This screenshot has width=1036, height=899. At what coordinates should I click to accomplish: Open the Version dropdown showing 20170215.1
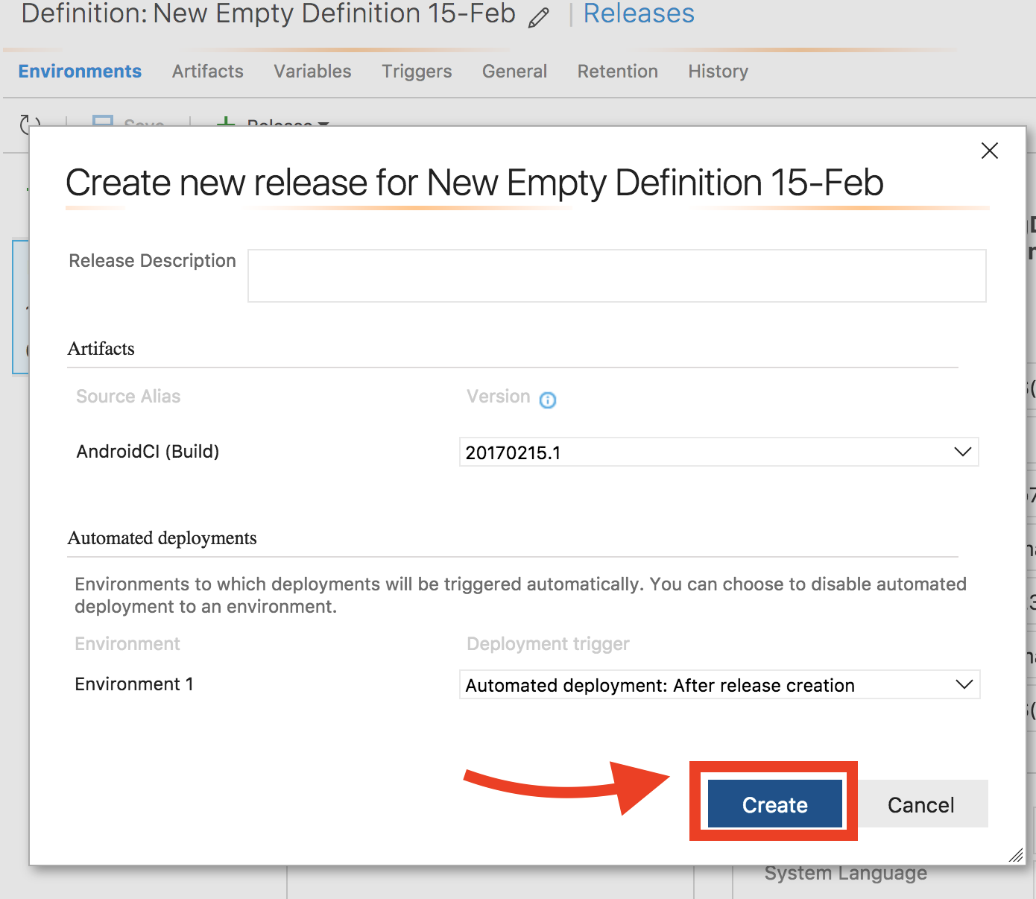tap(718, 452)
